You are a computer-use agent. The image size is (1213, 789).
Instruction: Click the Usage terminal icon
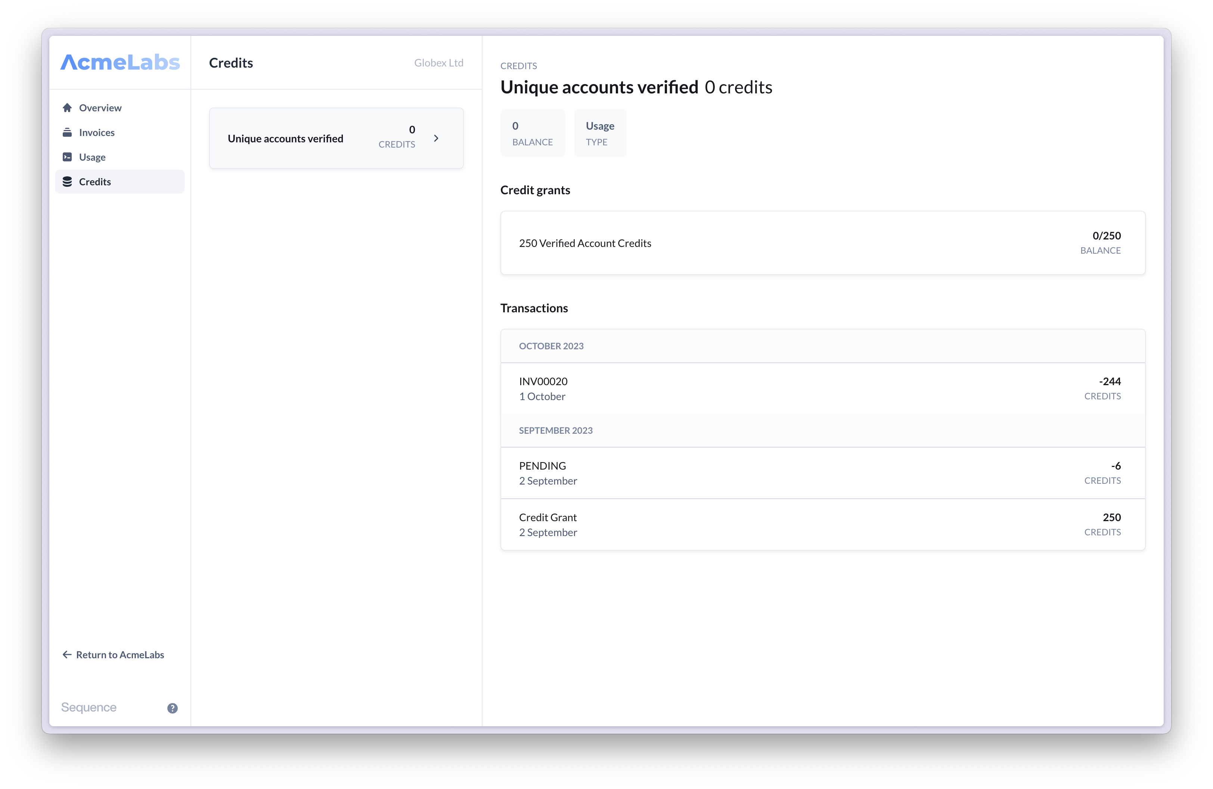click(67, 157)
